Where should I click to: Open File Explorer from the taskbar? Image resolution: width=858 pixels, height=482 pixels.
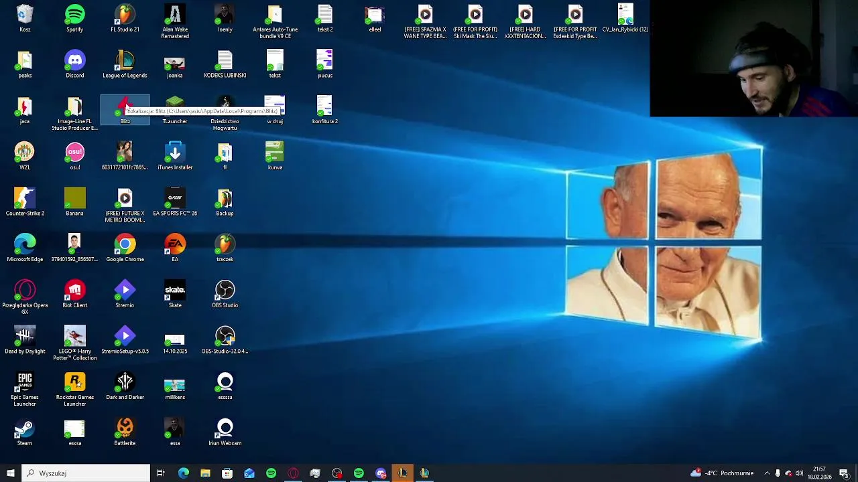205,473
